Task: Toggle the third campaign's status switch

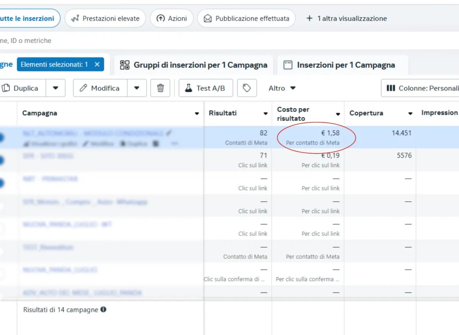Action: point(1,183)
